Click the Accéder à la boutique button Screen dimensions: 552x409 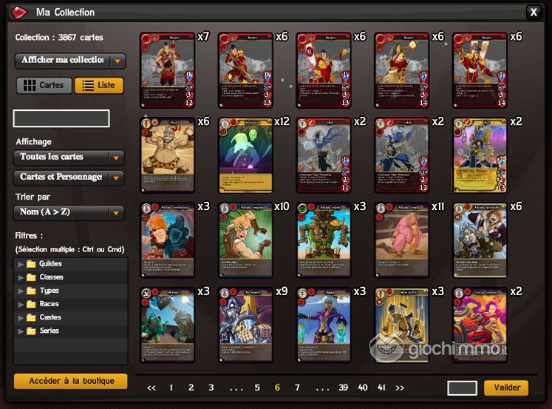click(x=71, y=381)
